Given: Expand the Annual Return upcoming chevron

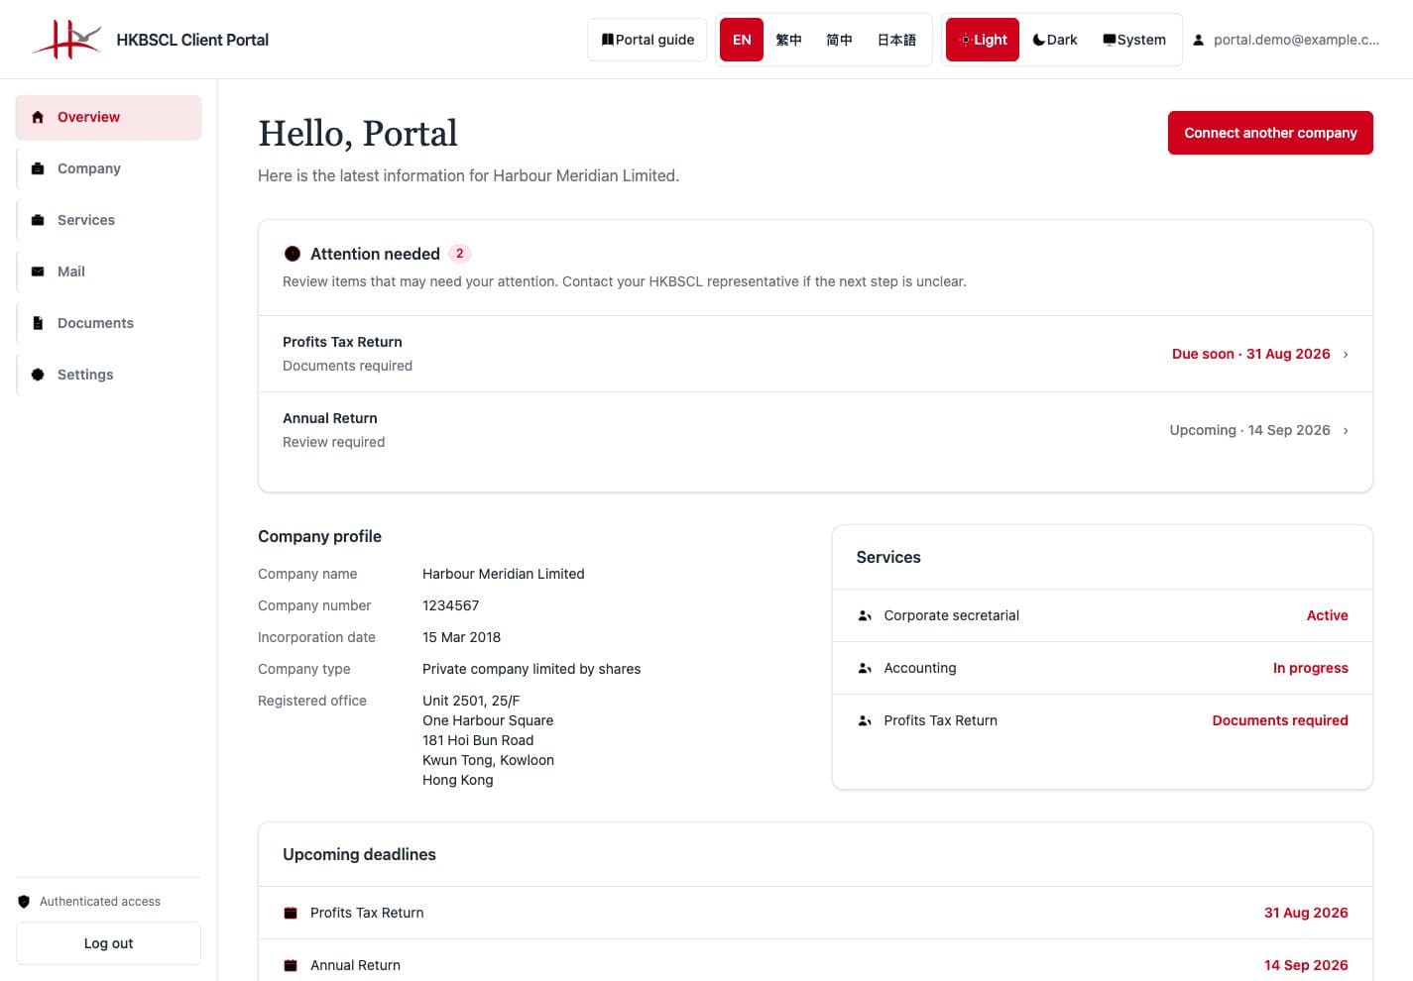Looking at the screenshot, I should coord(1346,430).
